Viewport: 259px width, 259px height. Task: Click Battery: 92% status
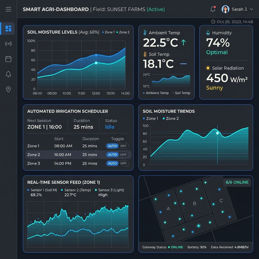pos(197,247)
